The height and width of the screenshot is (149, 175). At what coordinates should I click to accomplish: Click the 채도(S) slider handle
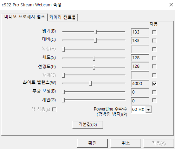click(94, 58)
